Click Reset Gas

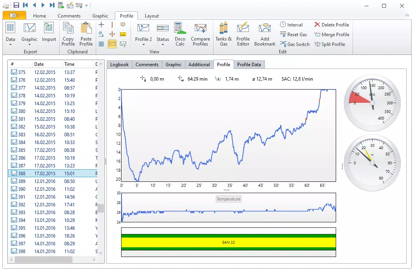click(x=293, y=35)
